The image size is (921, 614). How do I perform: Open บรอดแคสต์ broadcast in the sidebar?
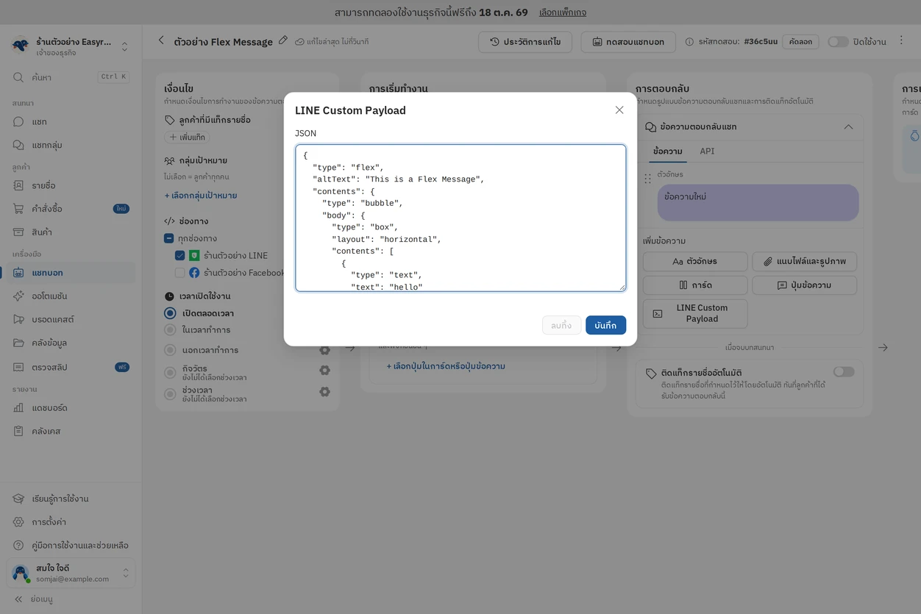(x=71, y=320)
